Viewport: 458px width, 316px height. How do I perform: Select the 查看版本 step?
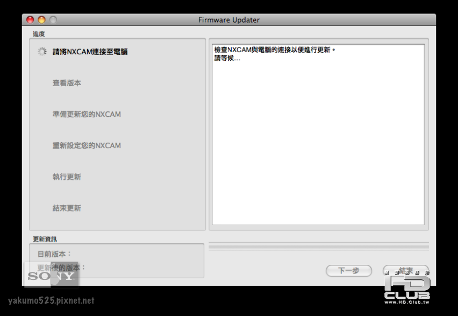[x=67, y=83]
